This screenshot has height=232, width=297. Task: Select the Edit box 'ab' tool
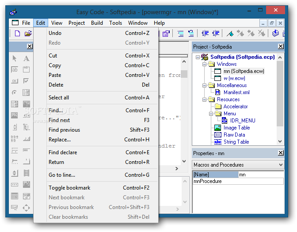point(15,69)
